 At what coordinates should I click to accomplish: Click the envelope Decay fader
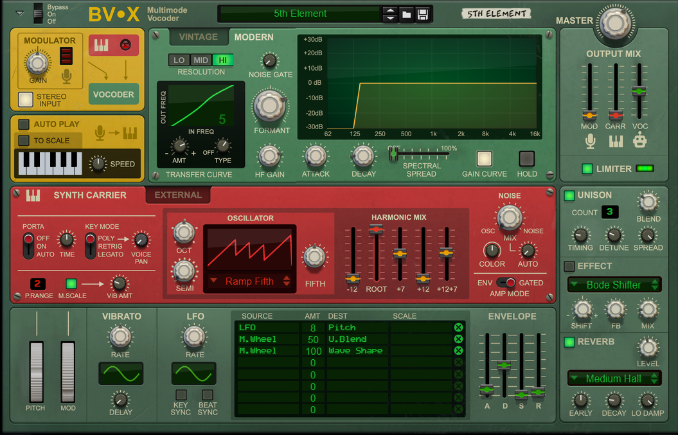pos(504,366)
